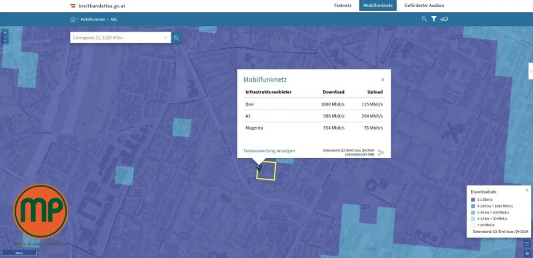The width and height of the screenshot is (533, 258).
Task: Expand the double-arrow panel button bottom right
Action: pos(527,253)
